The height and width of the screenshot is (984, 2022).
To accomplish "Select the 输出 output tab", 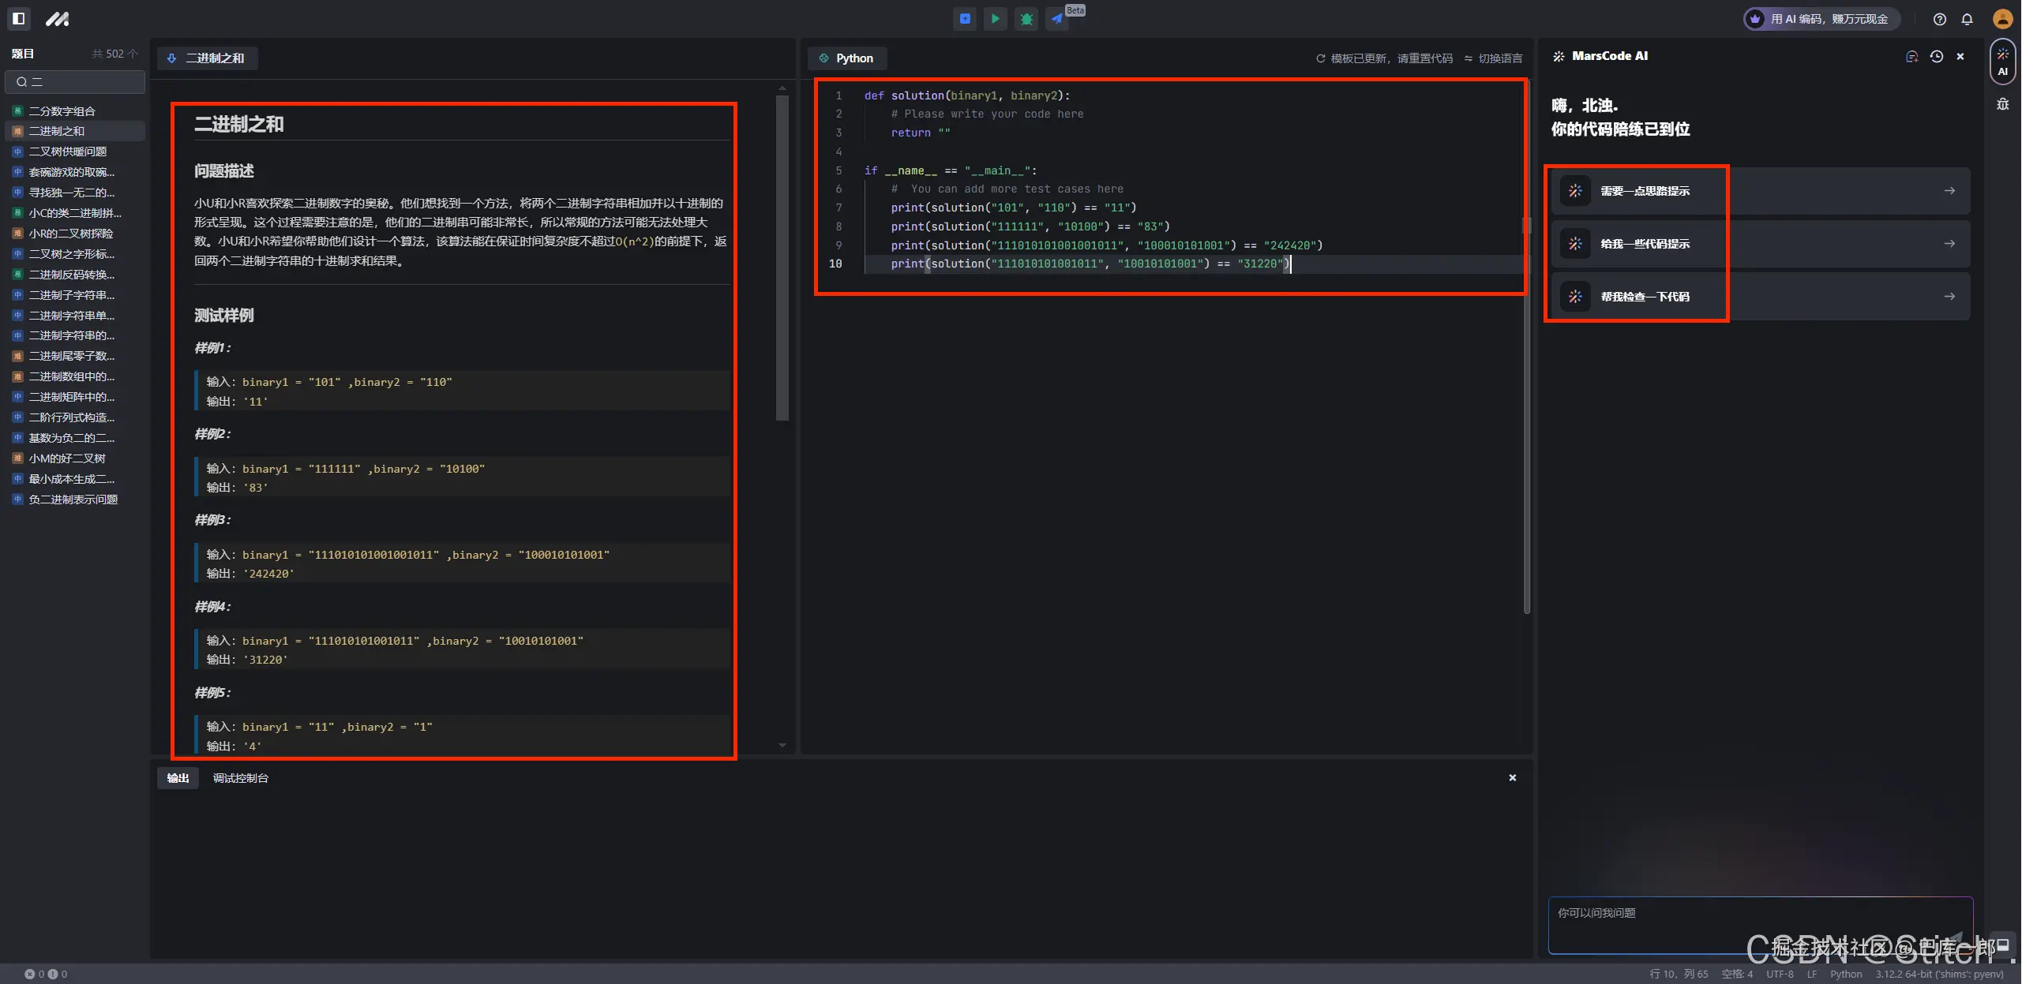I will tap(178, 778).
